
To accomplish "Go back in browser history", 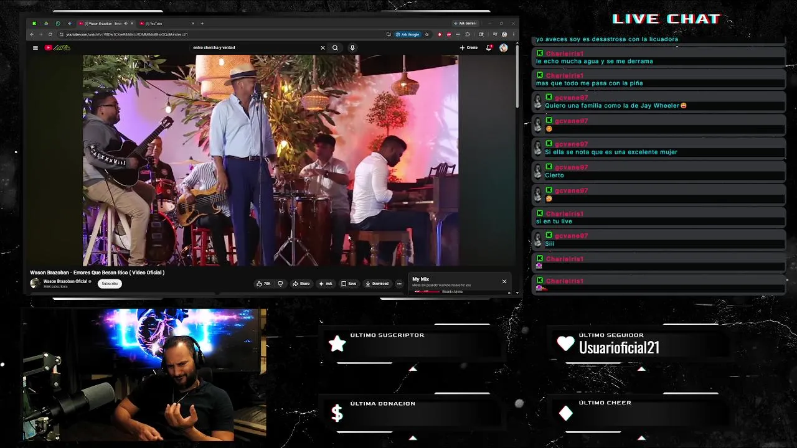I will (32, 34).
